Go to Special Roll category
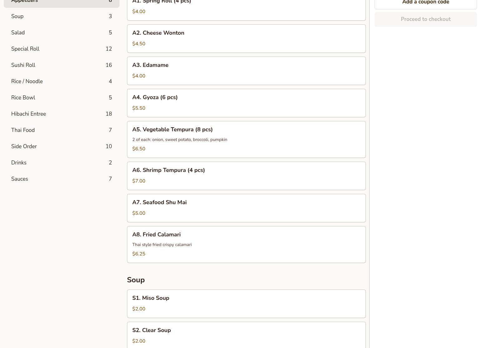 [61, 49]
